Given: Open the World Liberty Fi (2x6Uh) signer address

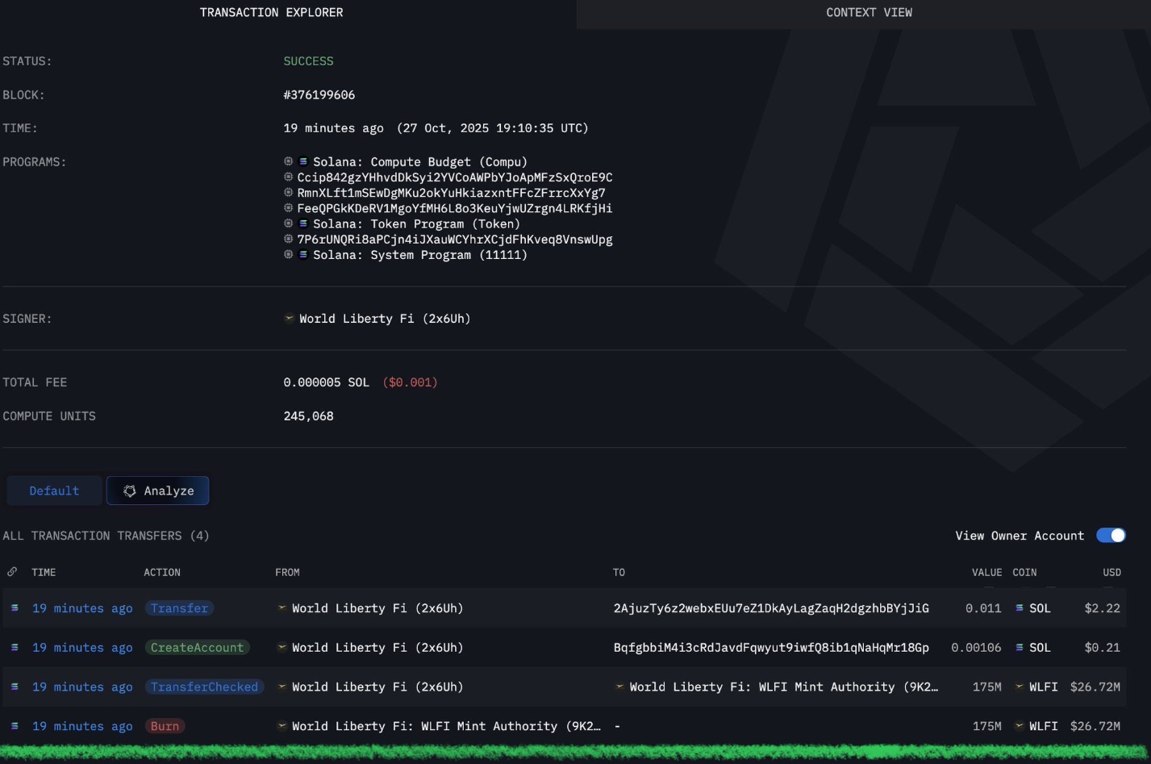Looking at the screenshot, I should pos(384,319).
